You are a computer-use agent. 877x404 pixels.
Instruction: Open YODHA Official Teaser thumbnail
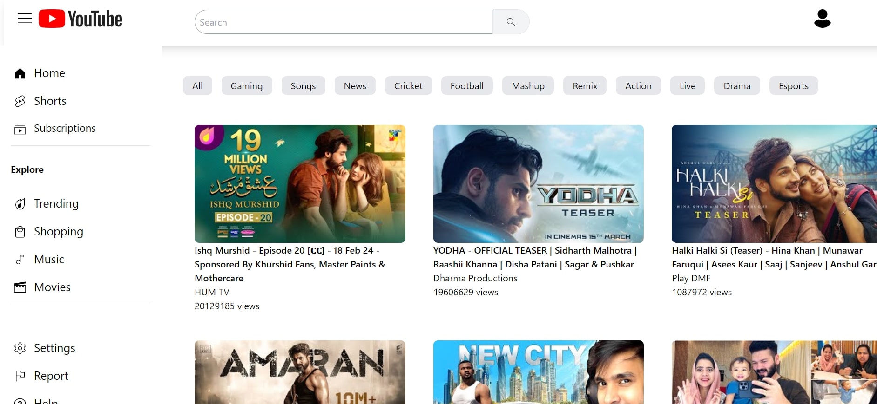(539, 184)
